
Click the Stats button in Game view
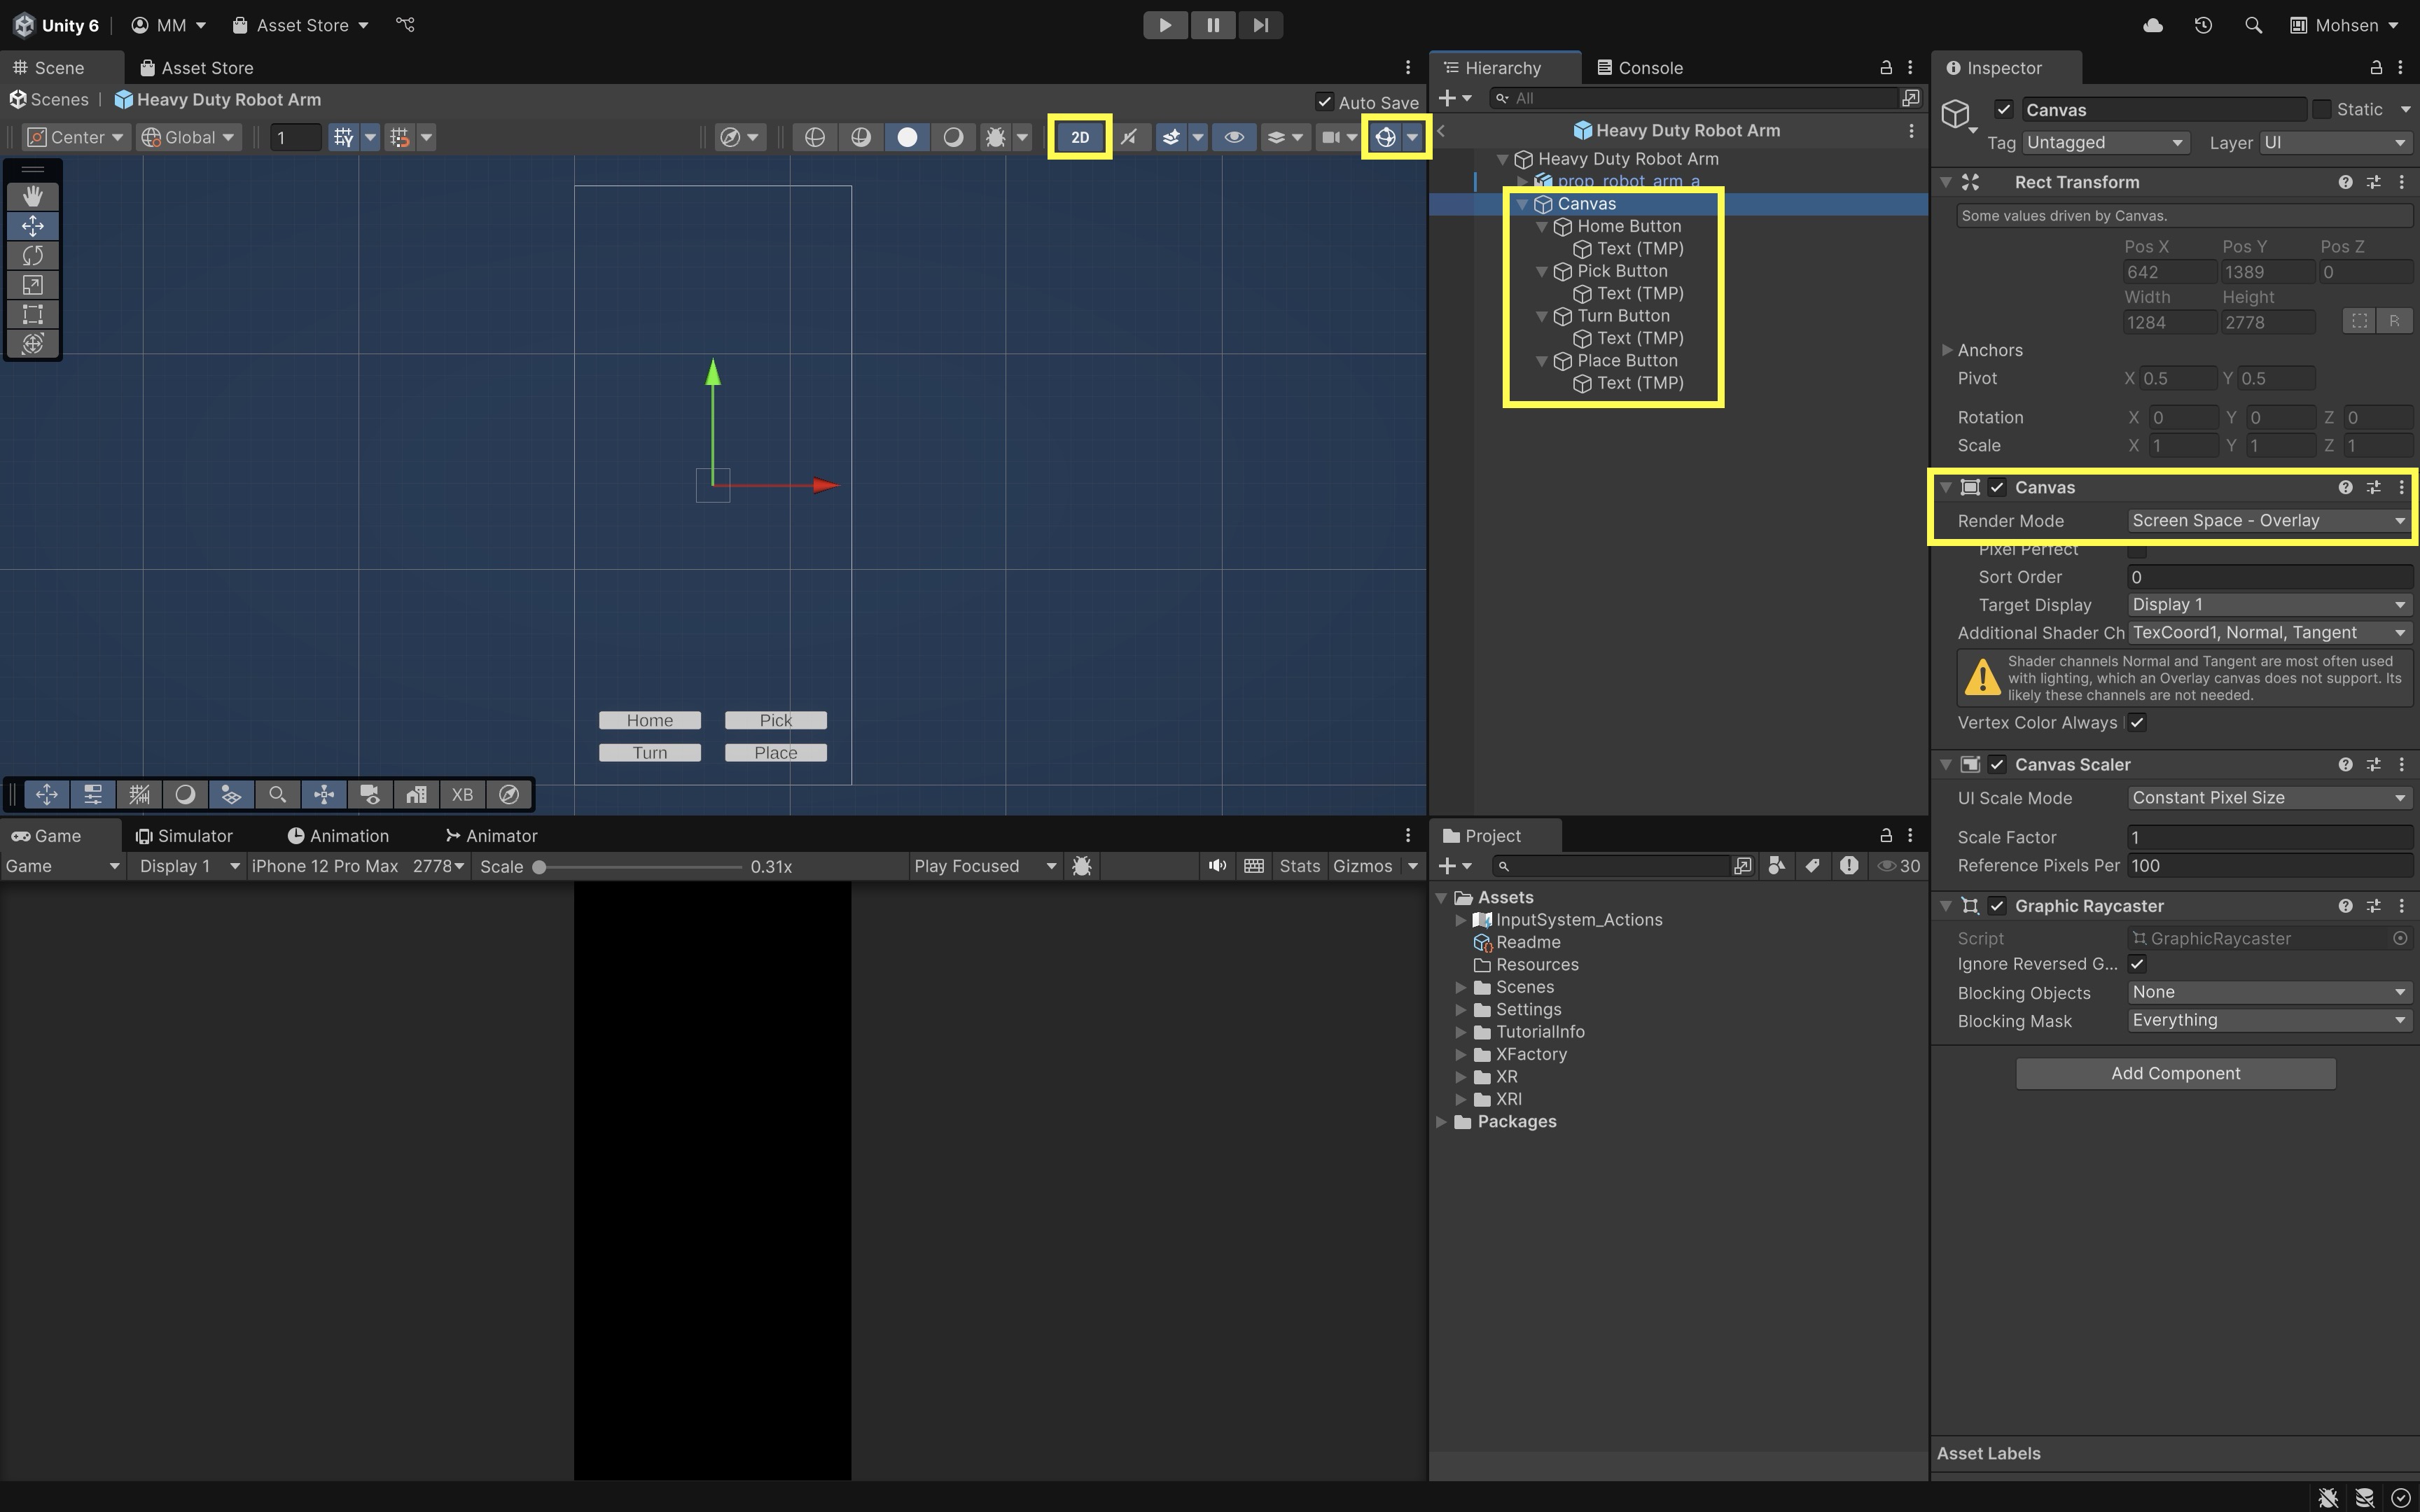tap(1299, 866)
